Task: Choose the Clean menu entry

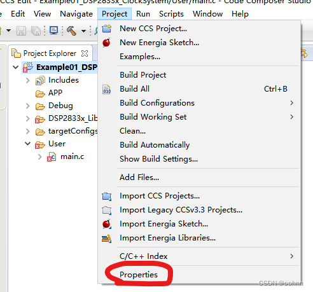Action: click(199, 131)
